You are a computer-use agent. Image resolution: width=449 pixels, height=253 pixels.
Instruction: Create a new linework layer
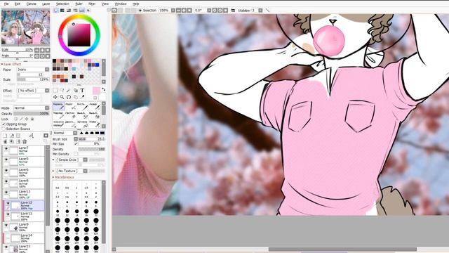[x=12, y=136]
